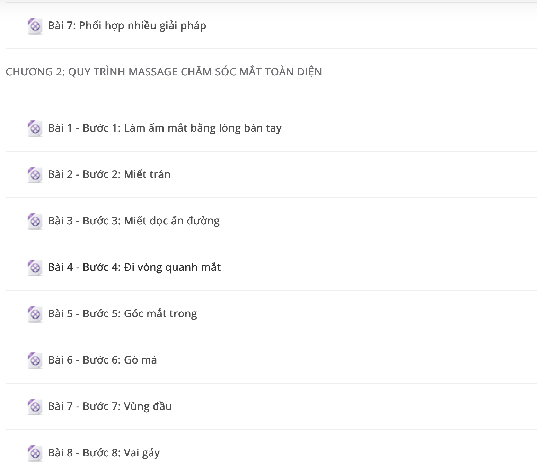Image resolution: width=537 pixels, height=475 pixels.
Task: Select Bài 3 - Bước 3: Miết dọc ấn đường
Action: (134, 221)
